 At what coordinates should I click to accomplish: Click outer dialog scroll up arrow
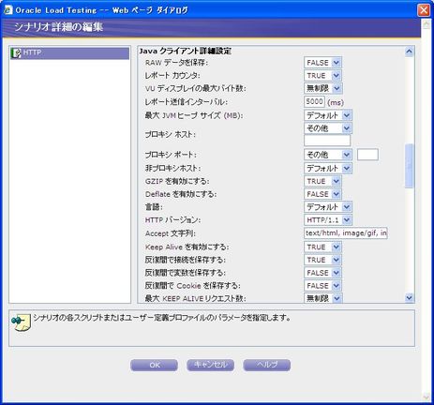pos(427,24)
